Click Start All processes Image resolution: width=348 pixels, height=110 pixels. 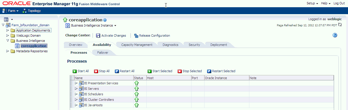80,71
